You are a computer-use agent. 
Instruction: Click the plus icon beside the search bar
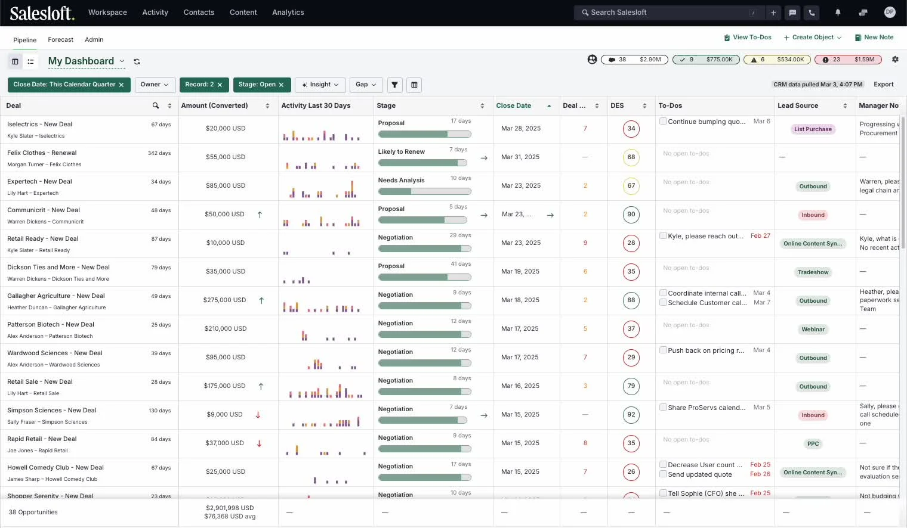tap(773, 13)
